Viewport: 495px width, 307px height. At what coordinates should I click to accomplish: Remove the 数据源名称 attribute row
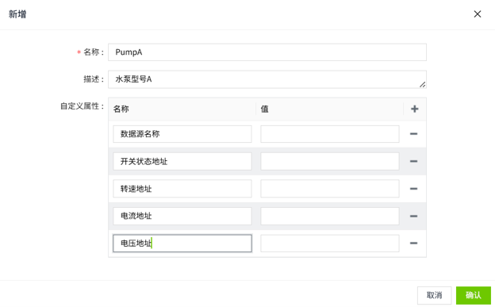(x=413, y=134)
